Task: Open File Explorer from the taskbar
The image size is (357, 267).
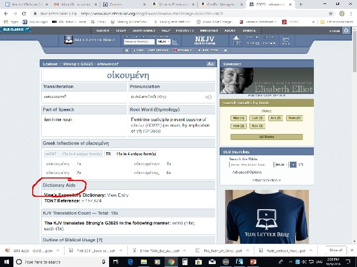Action: click(x=144, y=262)
